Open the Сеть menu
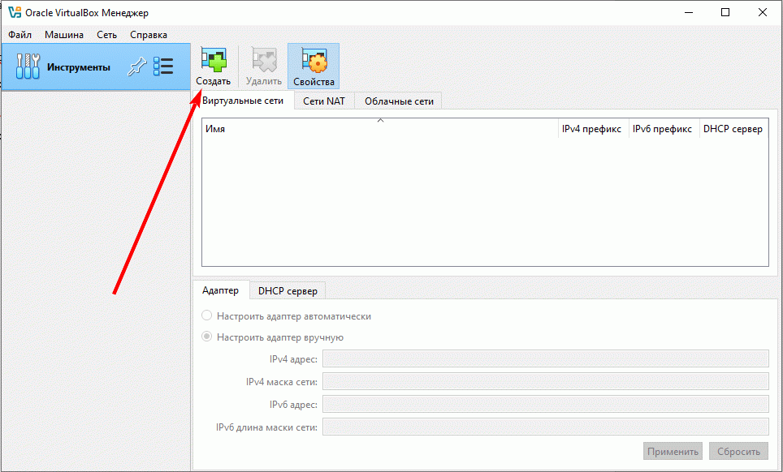This screenshot has width=783, height=472. coord(106,35)
